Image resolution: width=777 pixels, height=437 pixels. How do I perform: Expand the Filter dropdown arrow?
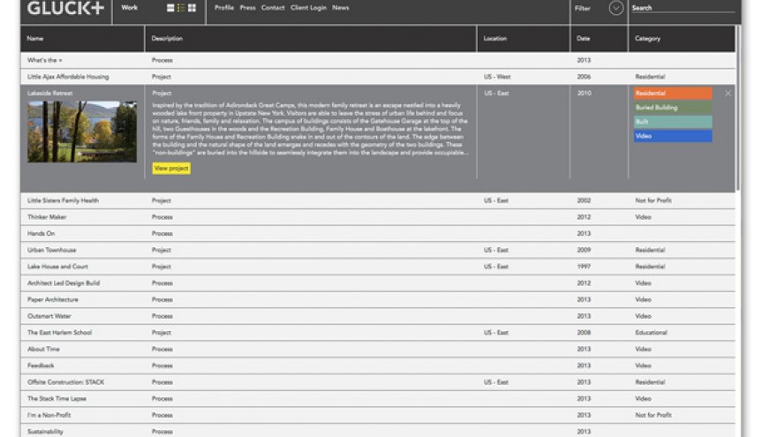pyautogui.click(x=615, y=8)
